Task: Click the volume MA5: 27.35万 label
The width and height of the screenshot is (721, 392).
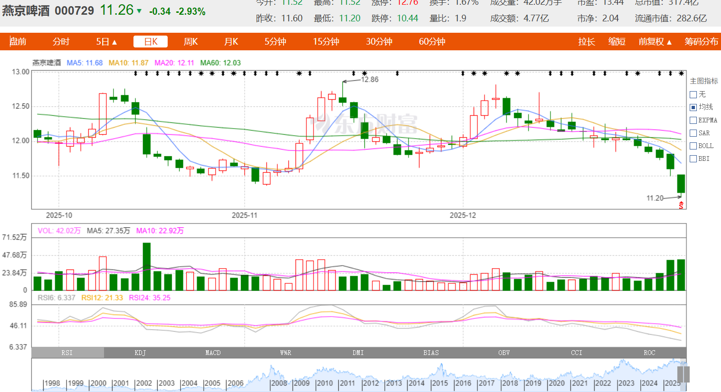Action: coord(108,231)
